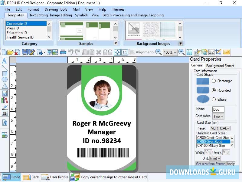Select the image insert tool in sidebar
The width and height of the screenshot is (242, 182).
pyautogui.click(x=5, y=93)
